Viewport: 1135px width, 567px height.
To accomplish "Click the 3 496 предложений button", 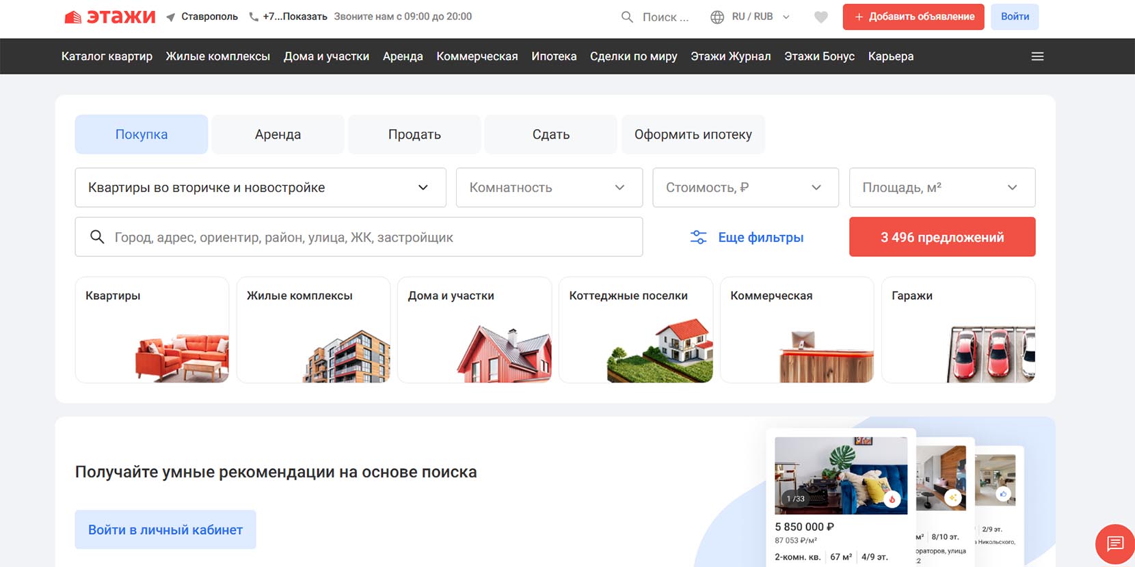I will [x=942, y=237].
